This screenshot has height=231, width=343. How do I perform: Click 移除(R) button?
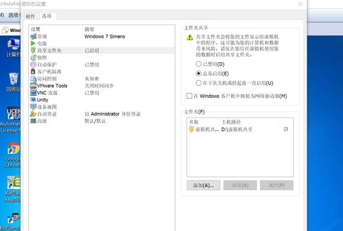tap(240, 185)
